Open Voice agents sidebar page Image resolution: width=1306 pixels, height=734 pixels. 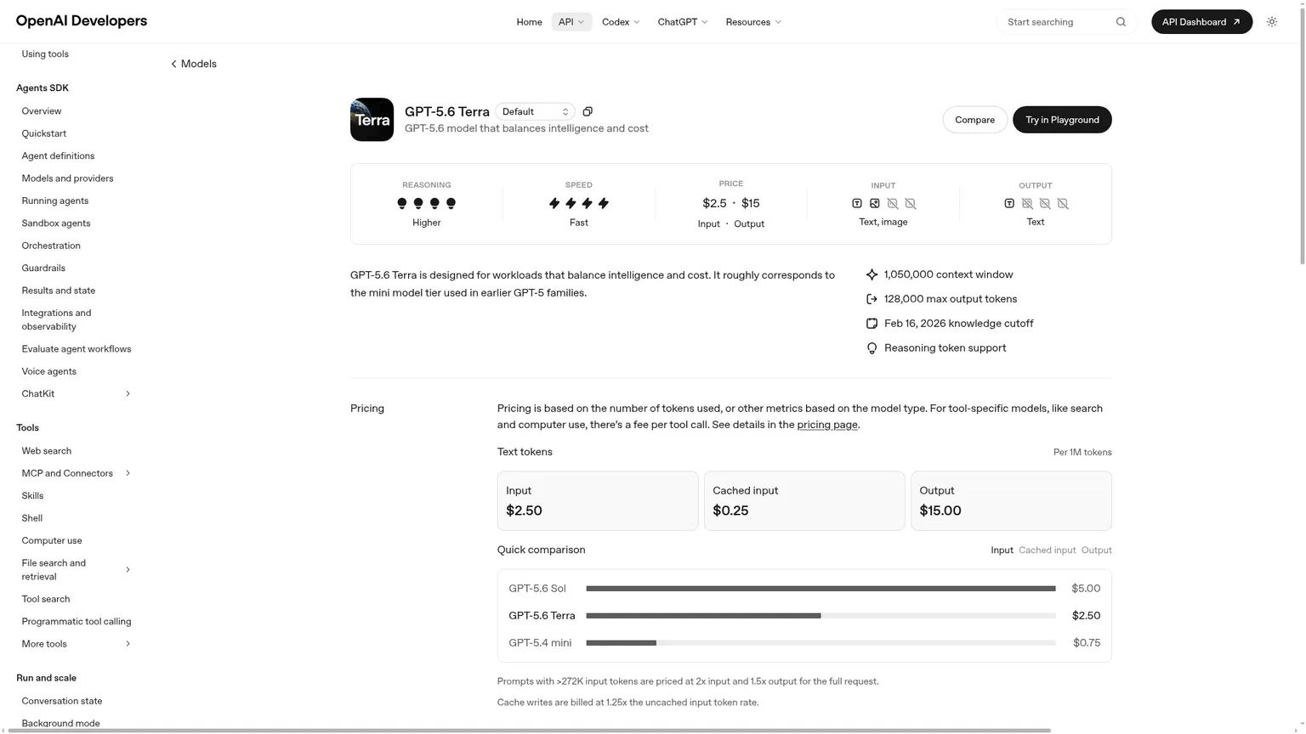point(49,372)
